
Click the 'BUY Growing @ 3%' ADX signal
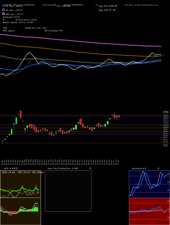tap(53, 31)
